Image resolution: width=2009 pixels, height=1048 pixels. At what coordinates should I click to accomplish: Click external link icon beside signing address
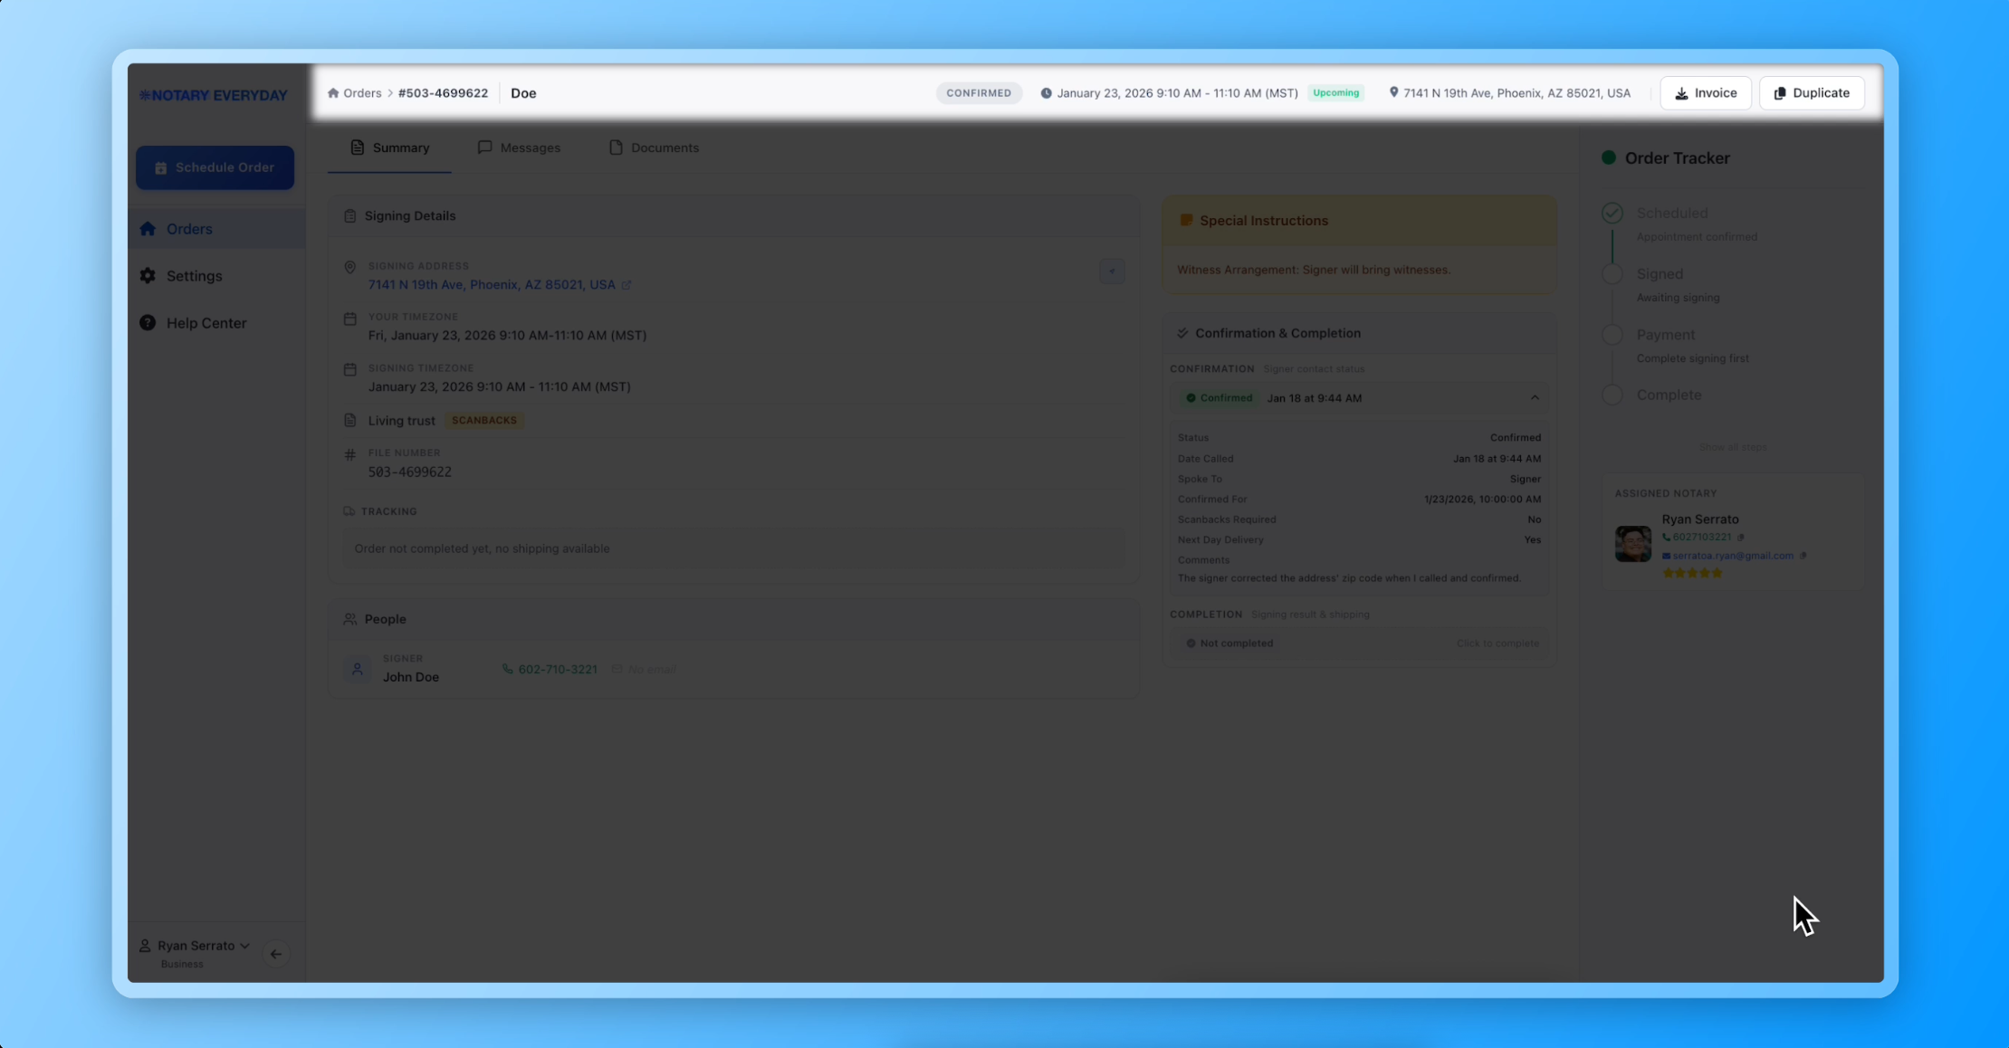click(x=627, y=285)
